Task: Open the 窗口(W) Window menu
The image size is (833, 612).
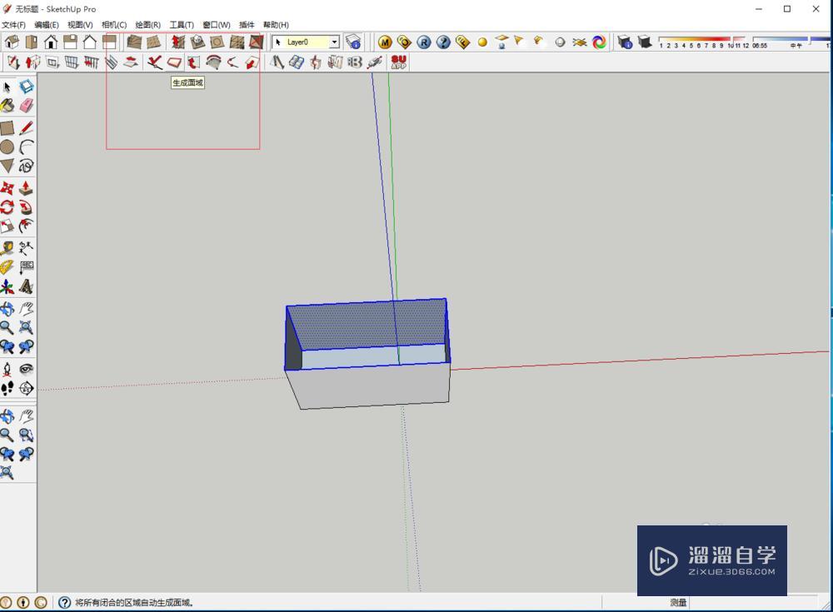Action: [217, 25]
